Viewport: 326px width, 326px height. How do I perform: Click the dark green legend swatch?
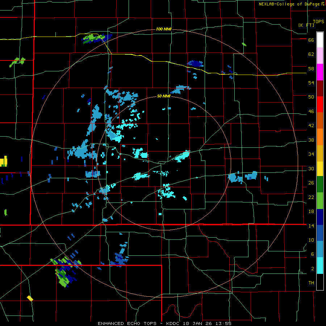click(320, 184)
